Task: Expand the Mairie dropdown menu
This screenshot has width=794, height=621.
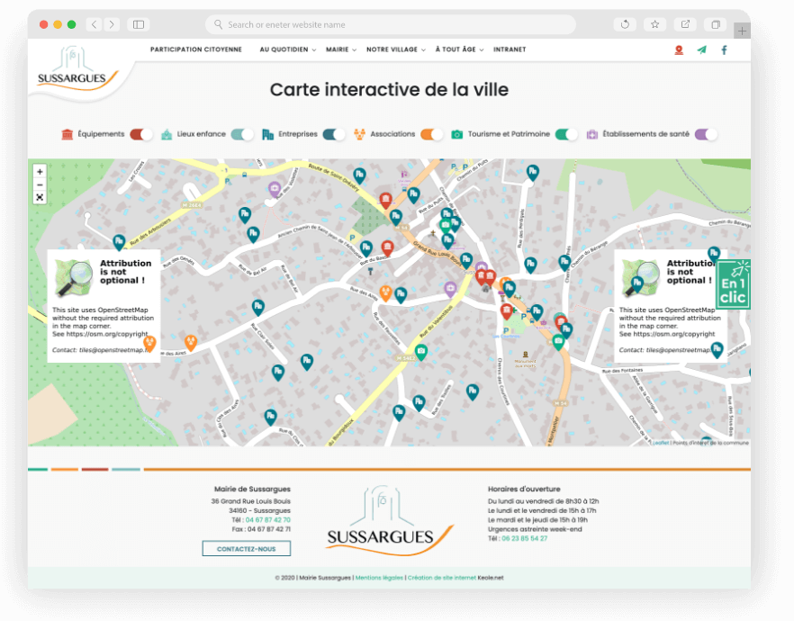Action: 341,49
